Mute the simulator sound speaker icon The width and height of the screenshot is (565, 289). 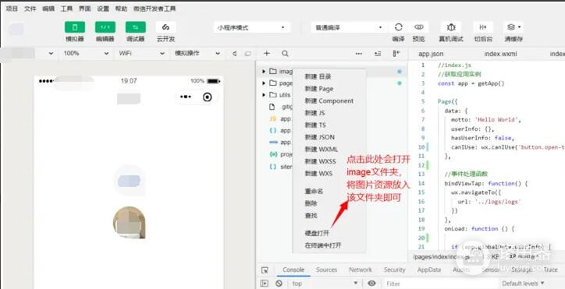coord(235,54)
